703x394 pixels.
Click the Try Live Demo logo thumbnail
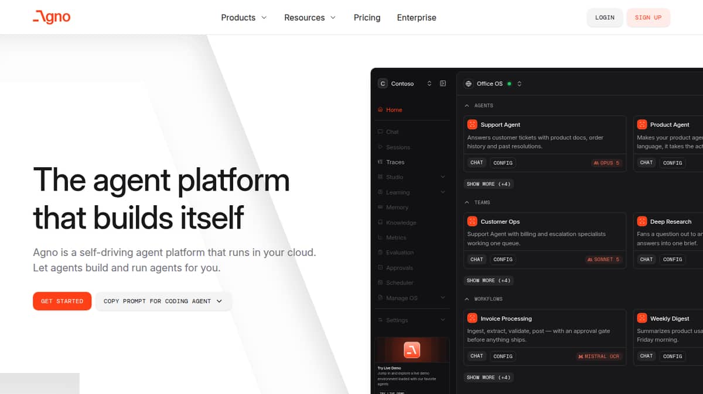pyautogui.click(x=412, y=350)
